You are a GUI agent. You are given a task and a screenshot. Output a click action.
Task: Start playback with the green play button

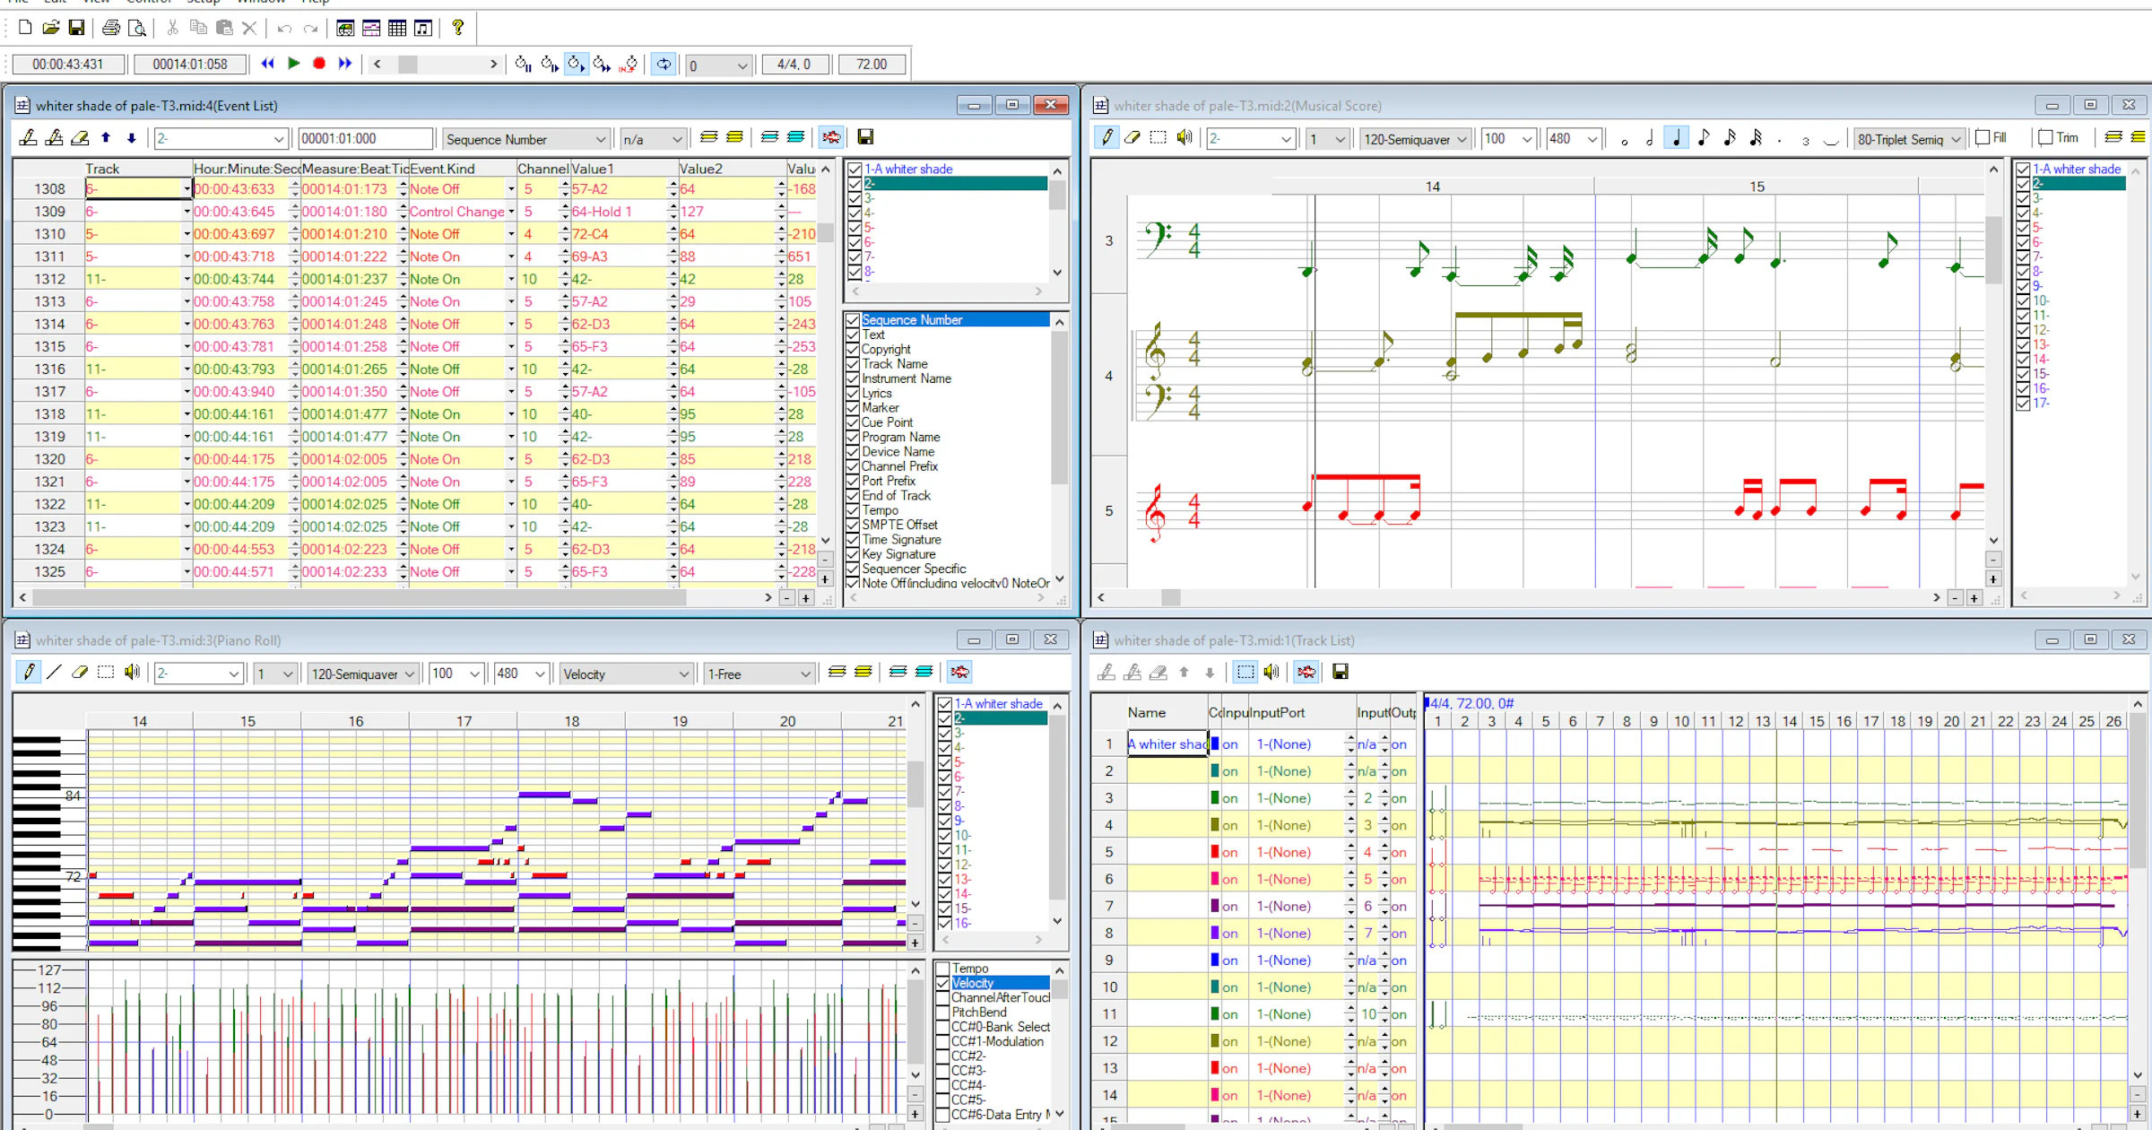pyautogui.click(x=293, y=64)
